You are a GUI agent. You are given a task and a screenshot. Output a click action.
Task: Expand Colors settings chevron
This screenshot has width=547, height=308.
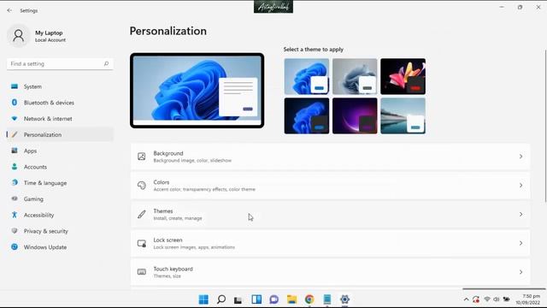click(x=521, y=186)
